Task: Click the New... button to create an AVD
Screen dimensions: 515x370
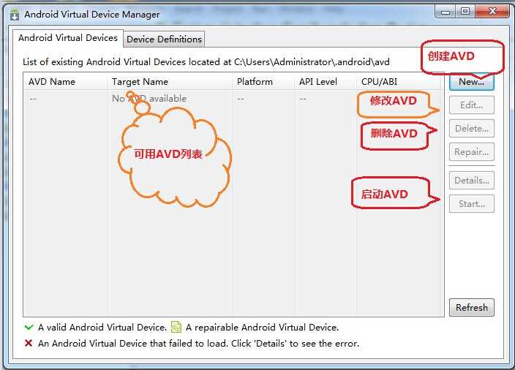Action: coord(471,81)
